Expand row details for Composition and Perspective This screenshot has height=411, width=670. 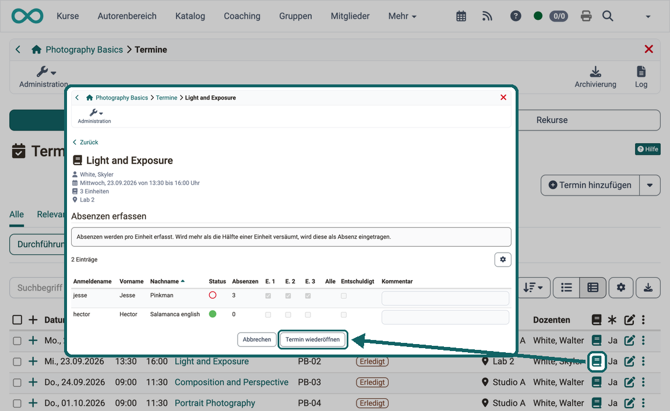tap(33, 382)
